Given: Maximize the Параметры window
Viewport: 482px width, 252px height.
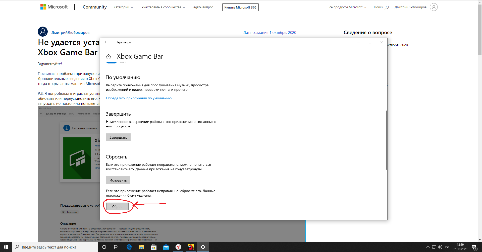Looking at the screenshot, I should [x=370, y=42].
